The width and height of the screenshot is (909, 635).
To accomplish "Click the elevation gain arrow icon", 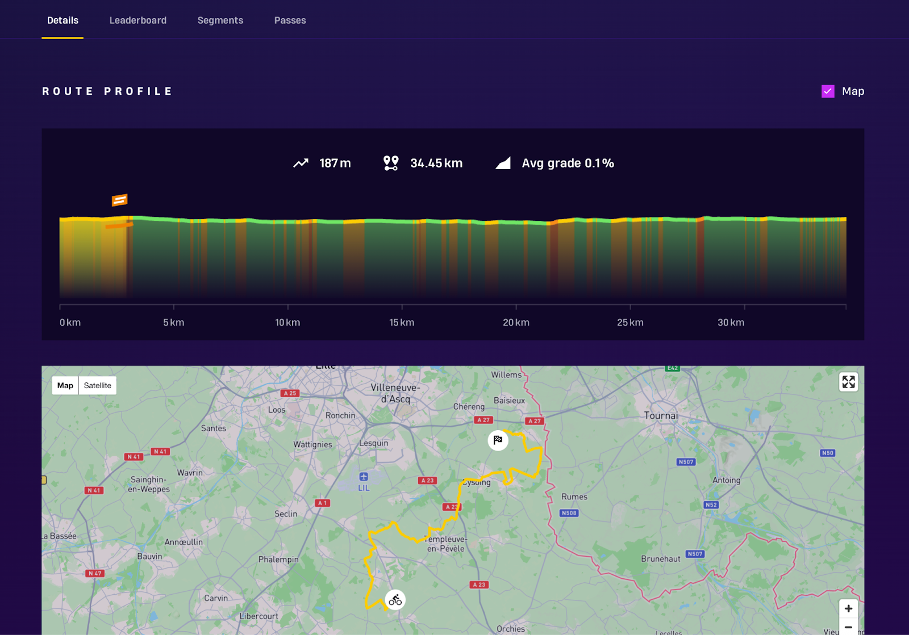I will tap(301, 163).
